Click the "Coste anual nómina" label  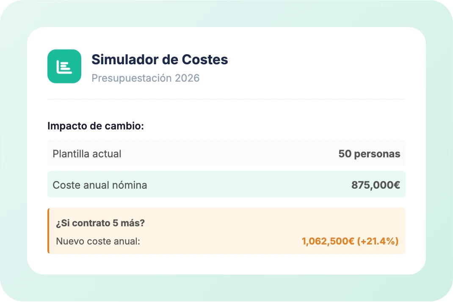(100, 185)
